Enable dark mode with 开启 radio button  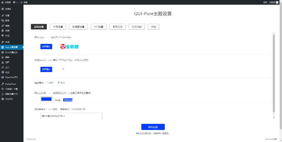coord(47,83)
